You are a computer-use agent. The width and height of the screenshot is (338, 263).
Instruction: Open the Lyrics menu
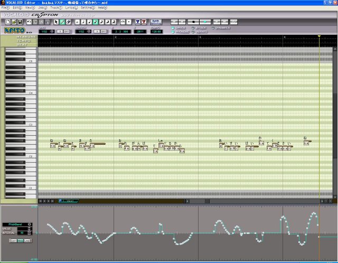71,8
